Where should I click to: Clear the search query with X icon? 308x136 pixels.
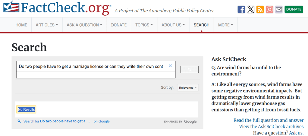[x=170, y=66]
